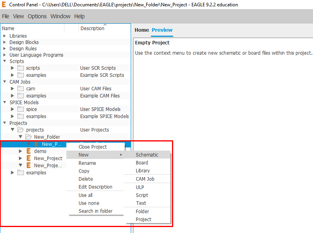Image resolution: width=313 pixels, height=233 pixels.
Task: Select Use none option
Action: point(95,203)
